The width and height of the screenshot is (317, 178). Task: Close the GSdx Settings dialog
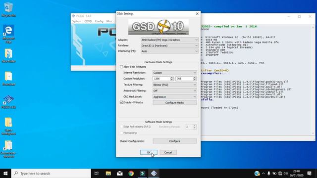click(197, 13)
